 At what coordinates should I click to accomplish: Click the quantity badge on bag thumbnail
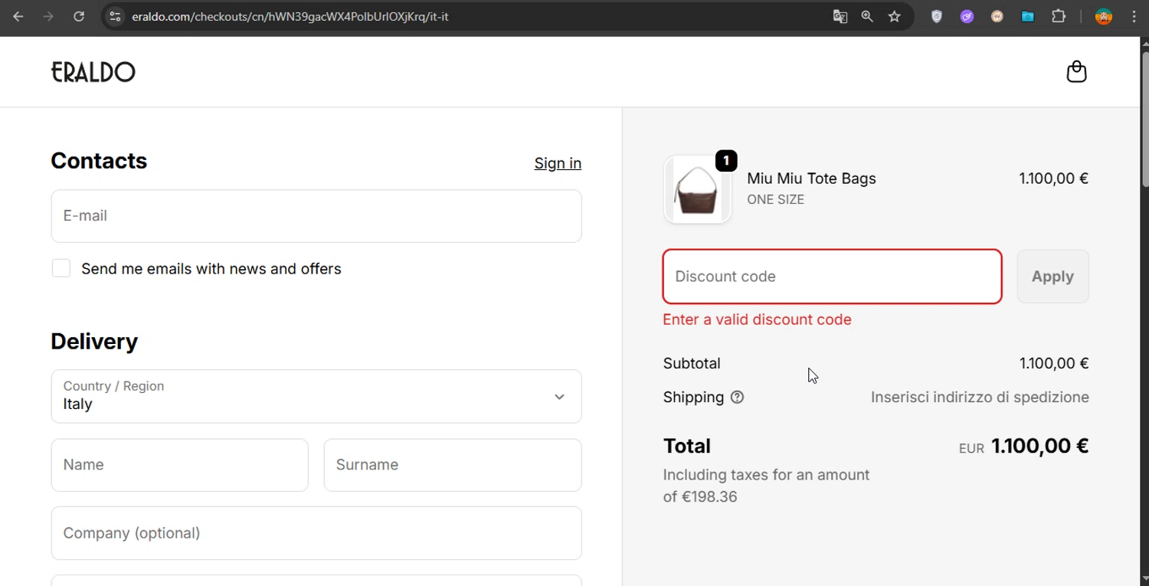726,161
